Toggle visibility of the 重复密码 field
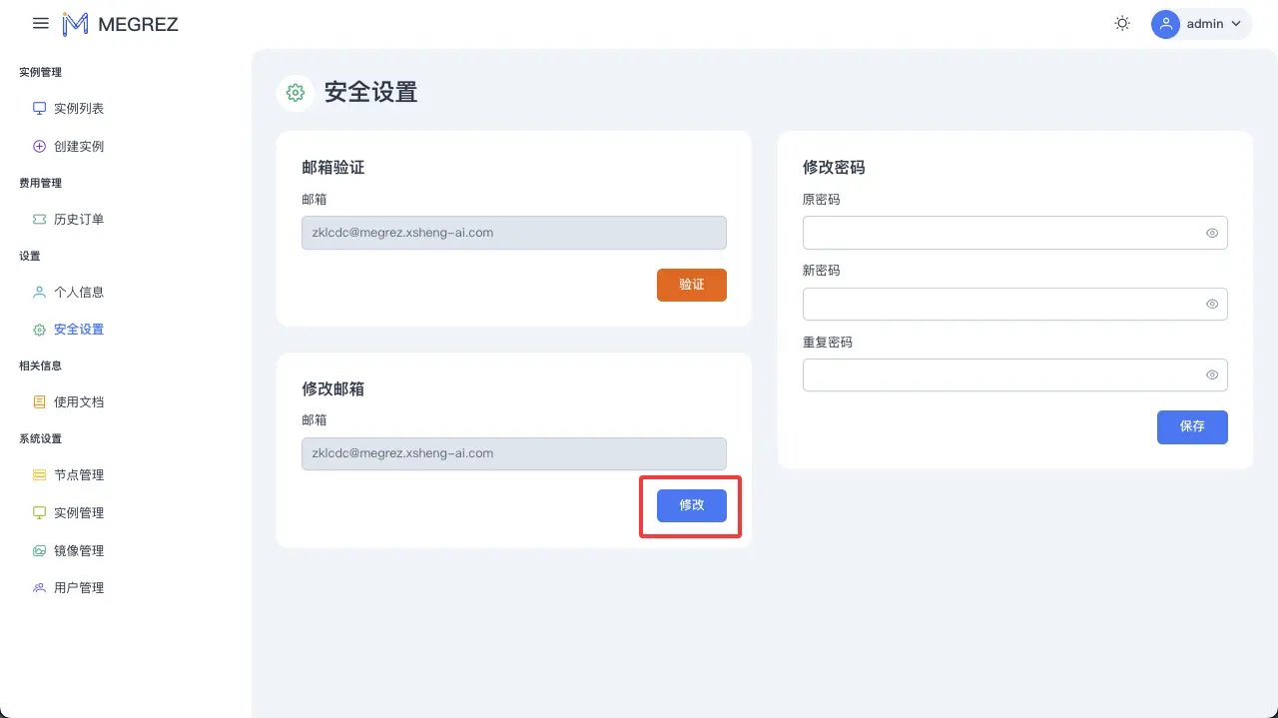The image size is (1278, 718). (x=1211, y=374)
